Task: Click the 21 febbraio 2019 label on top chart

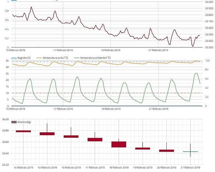Action: click(x=159, y=50)
